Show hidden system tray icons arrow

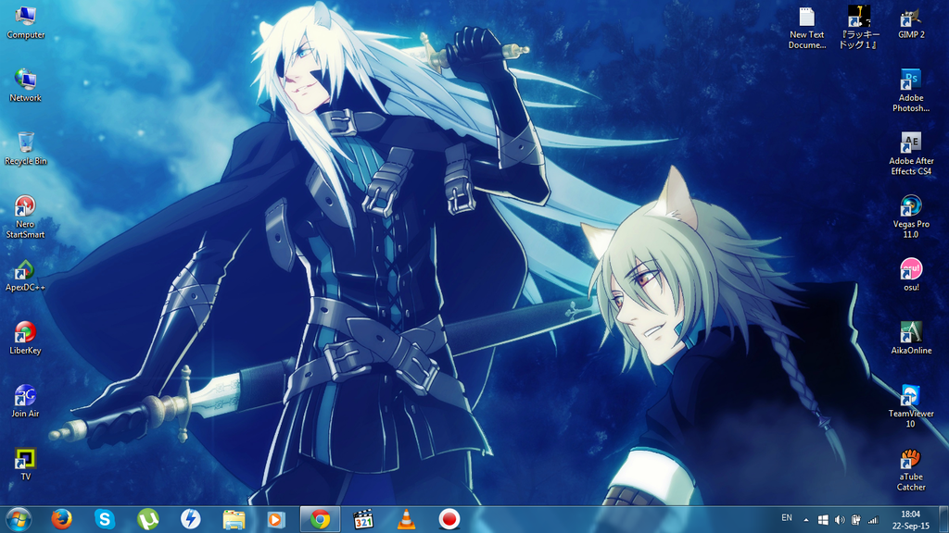coord(805,519)
